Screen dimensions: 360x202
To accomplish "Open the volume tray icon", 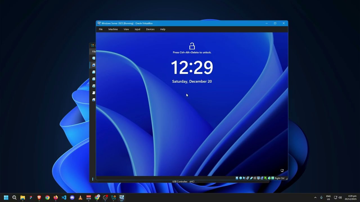I will pos(340,198).
